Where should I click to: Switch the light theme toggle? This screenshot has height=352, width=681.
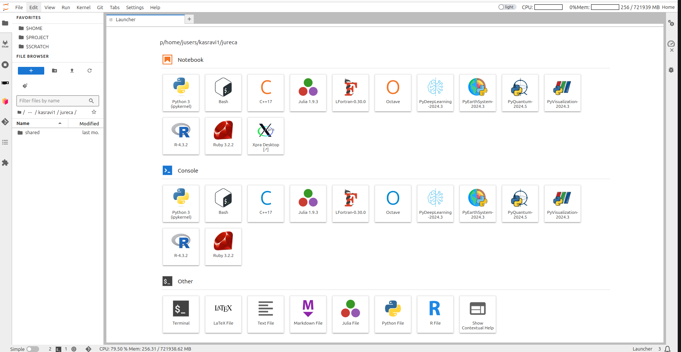(507, 7)
